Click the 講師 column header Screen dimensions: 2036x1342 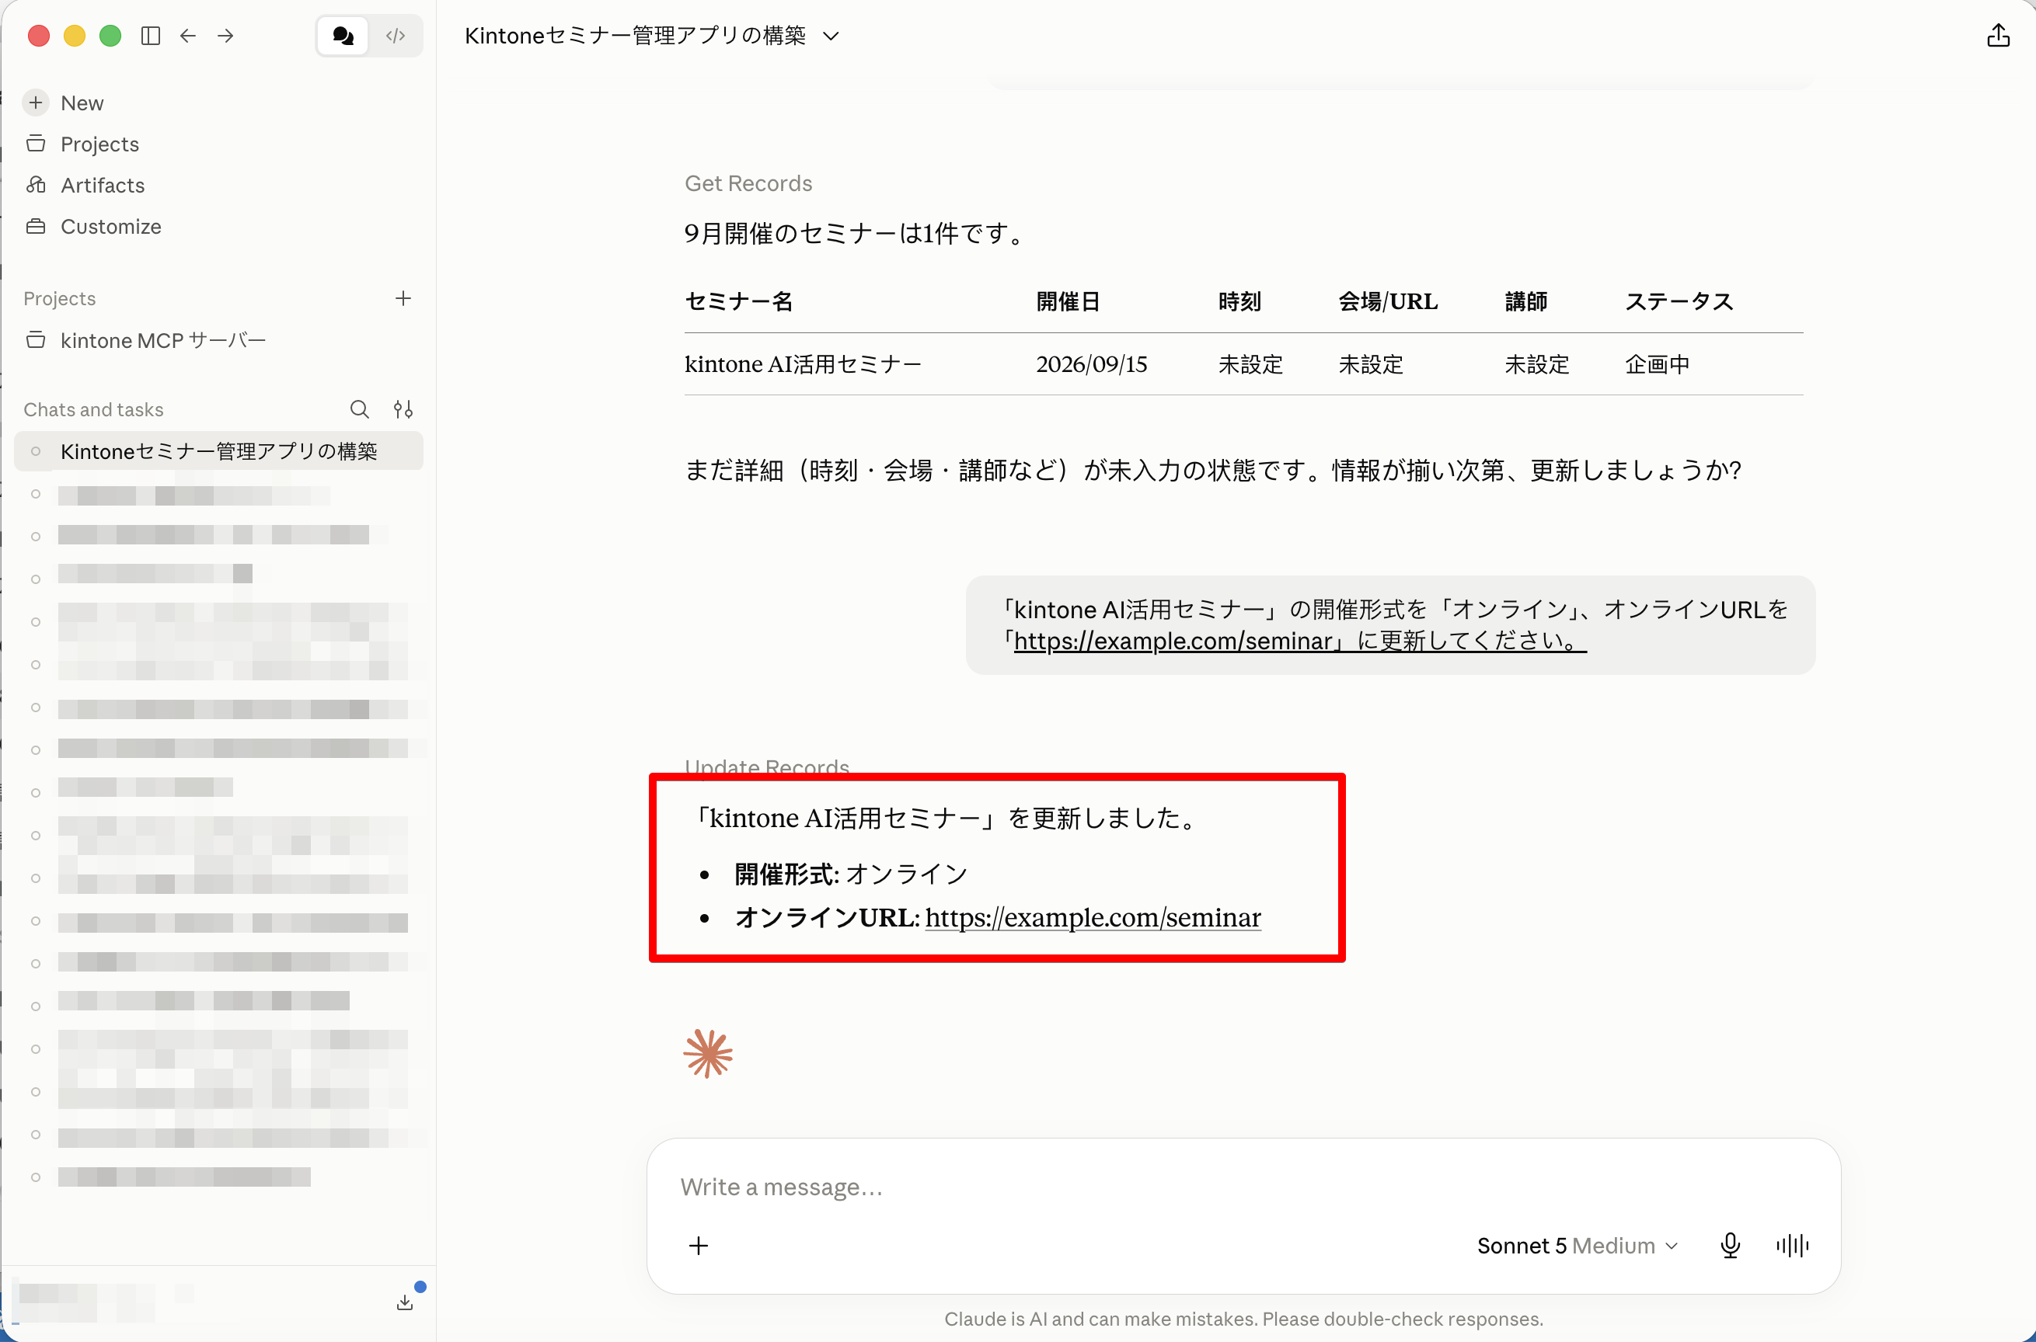coord(1526,301)
